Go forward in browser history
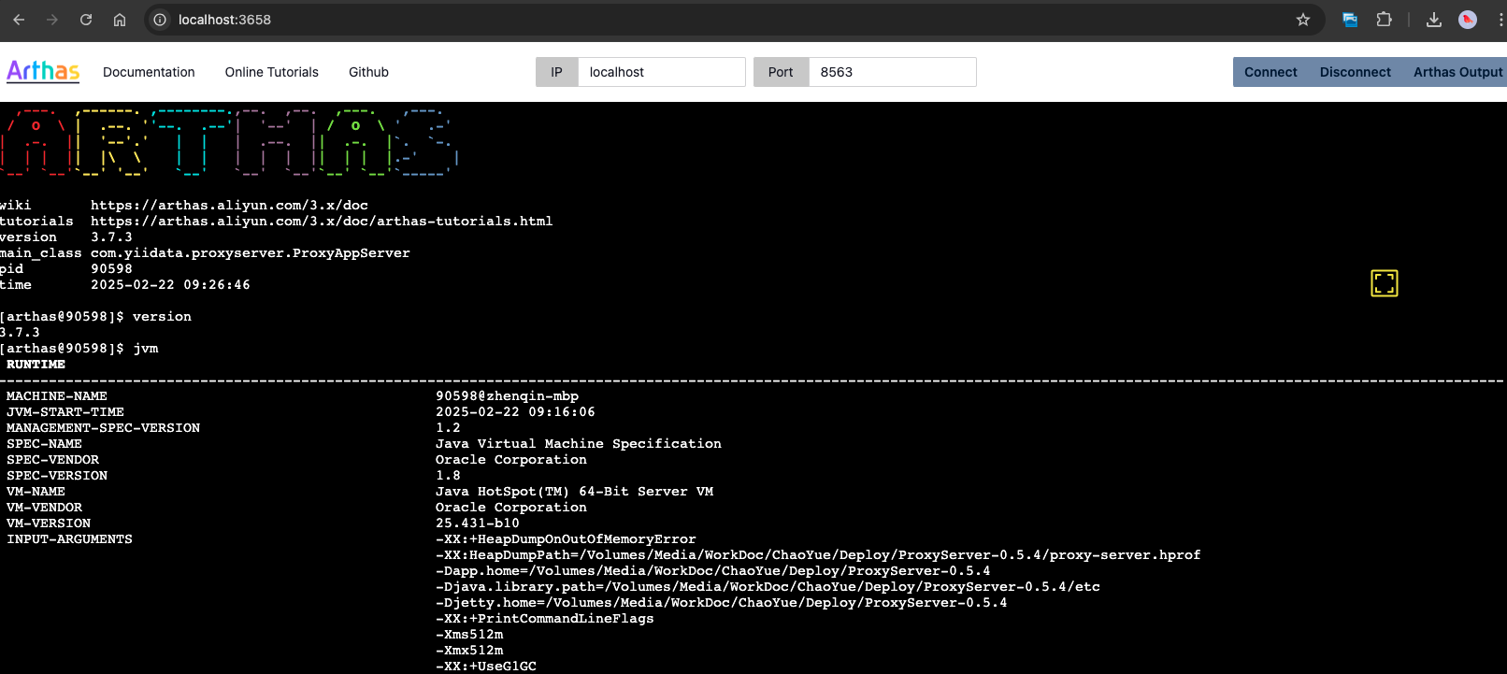 (x=52, y=20)
